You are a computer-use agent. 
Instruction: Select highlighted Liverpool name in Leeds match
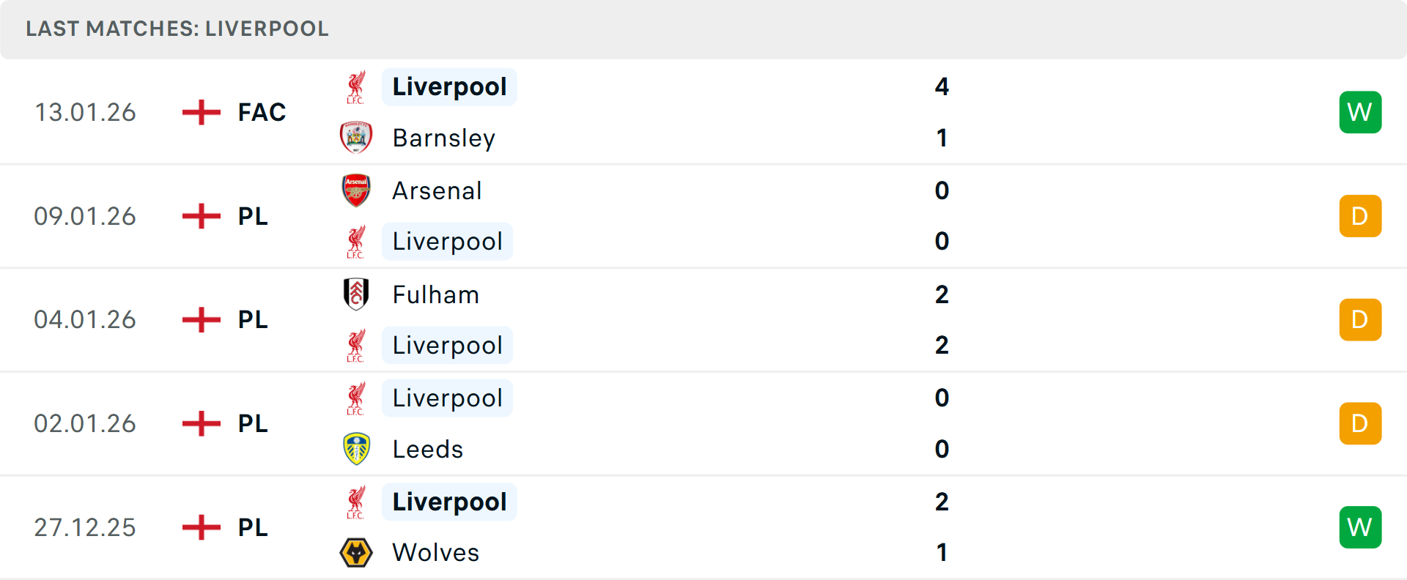tap(447, 398)
